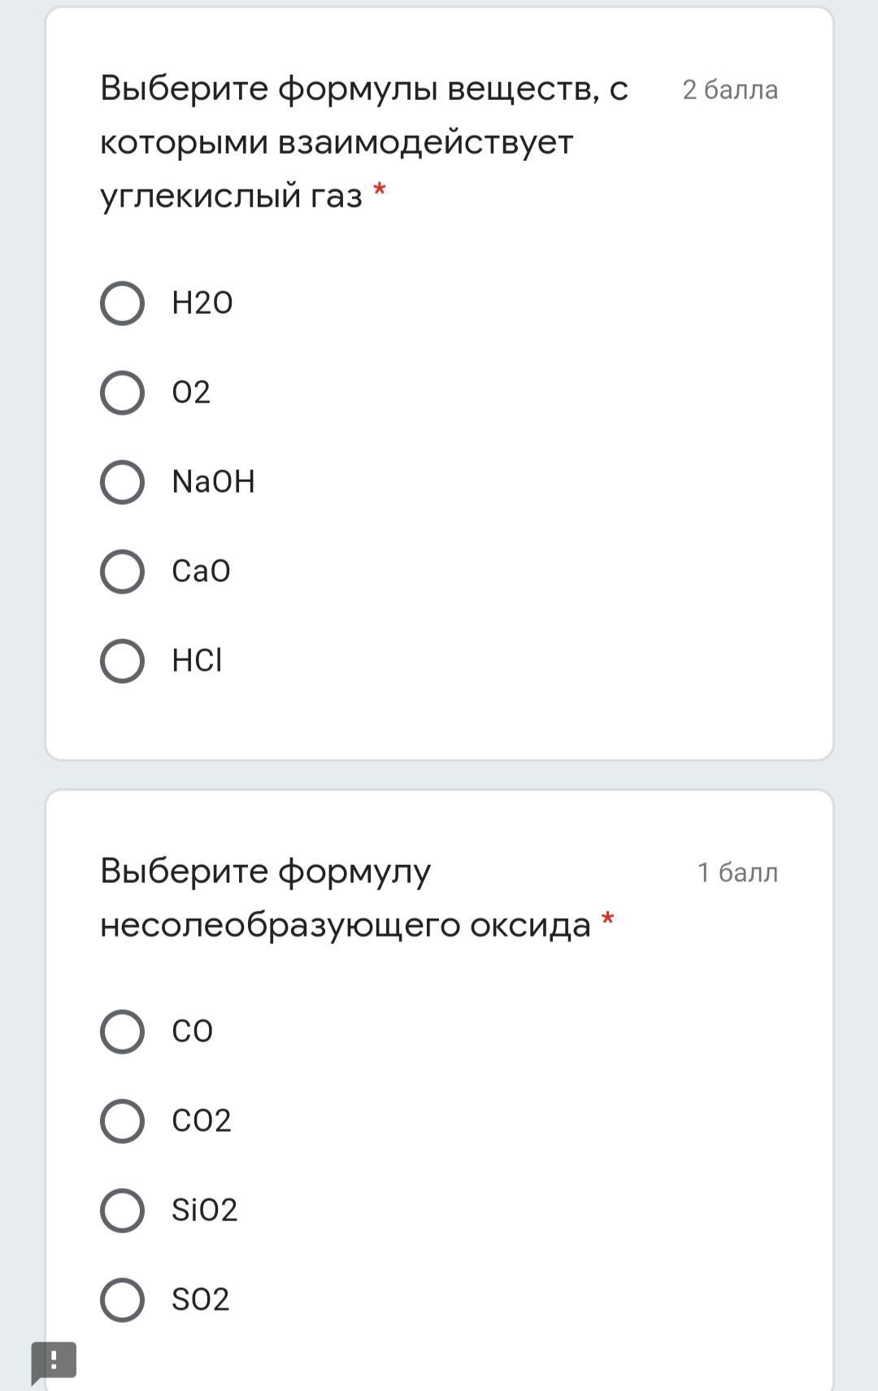Click the 'SiO2' answer label text
878x1391 pixels.
pyautogui.click(x=204, y=1211)
